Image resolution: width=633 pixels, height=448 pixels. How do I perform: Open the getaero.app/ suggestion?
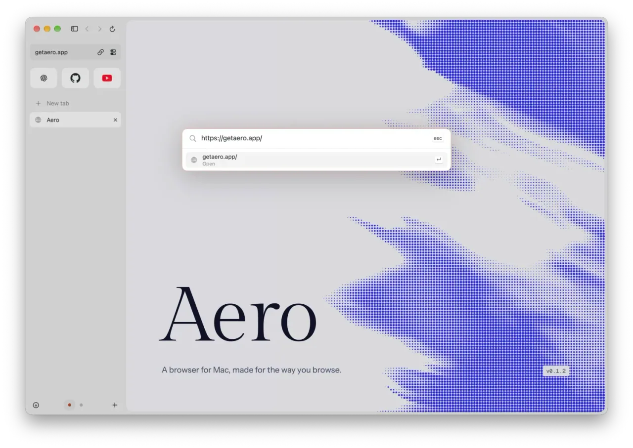coord(316,160)
